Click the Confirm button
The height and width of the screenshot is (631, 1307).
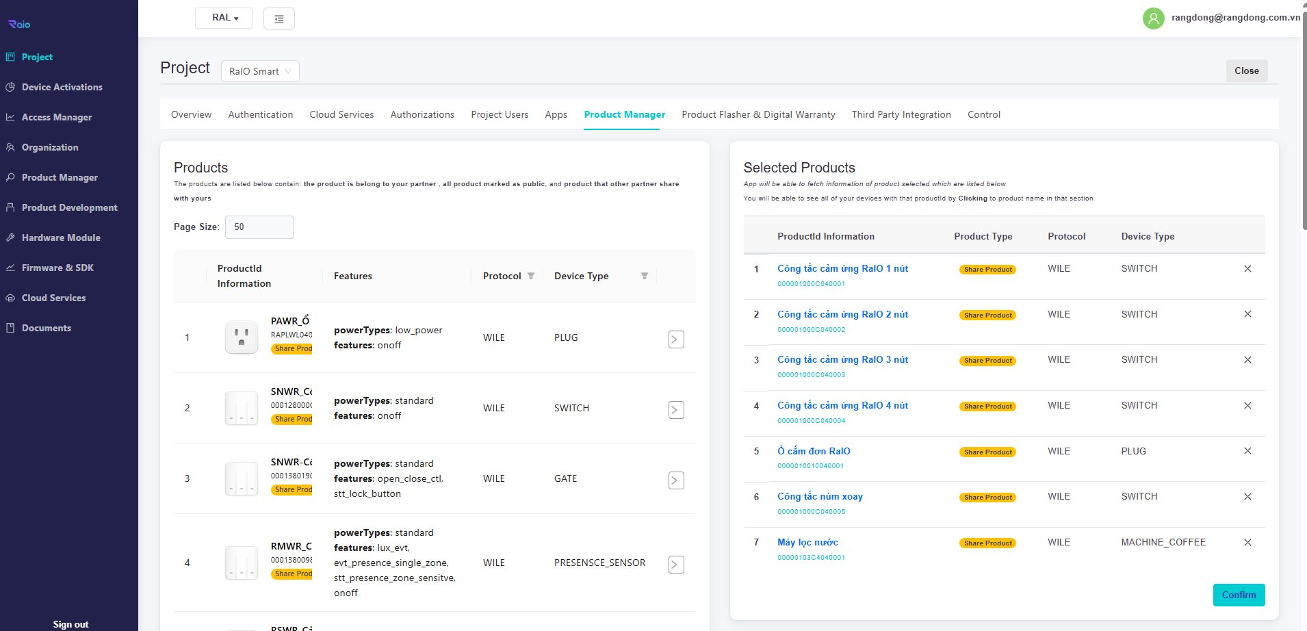click(x=1239, y=595)
